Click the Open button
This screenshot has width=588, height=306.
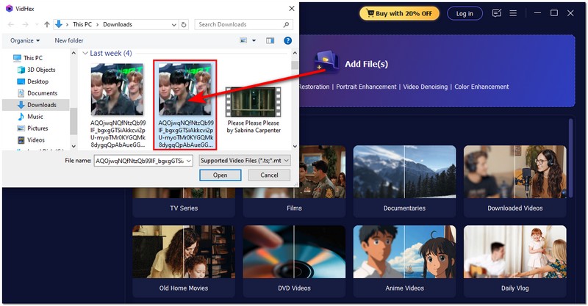coord(220,175)
